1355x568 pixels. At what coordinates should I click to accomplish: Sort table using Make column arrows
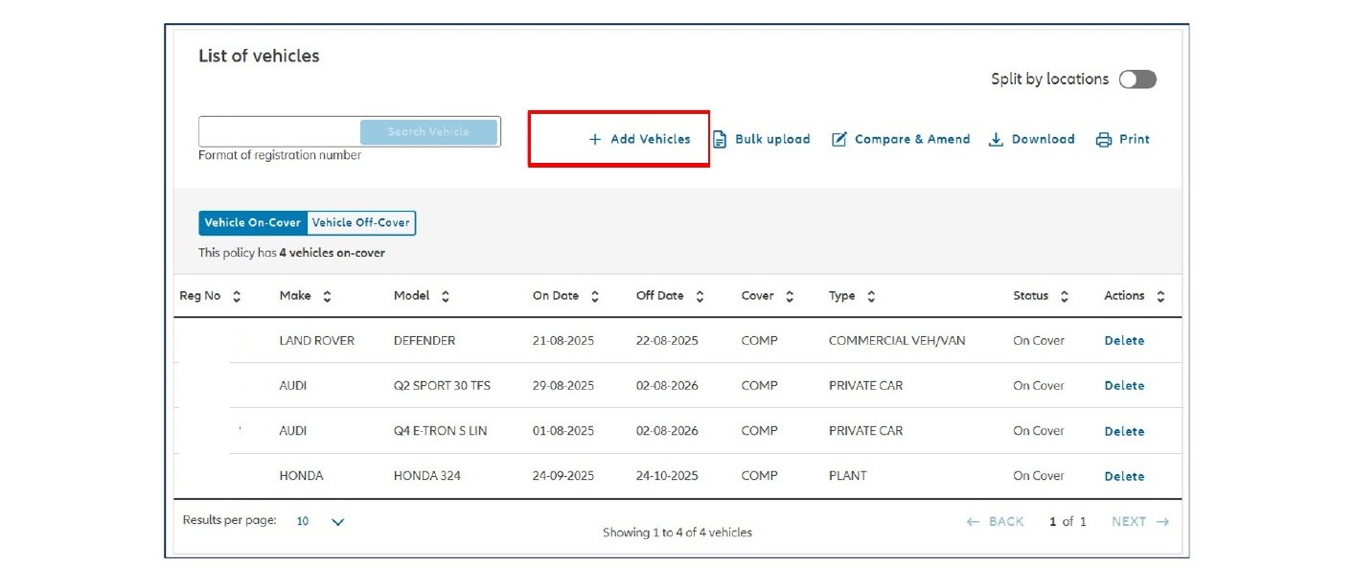(327, 297)
